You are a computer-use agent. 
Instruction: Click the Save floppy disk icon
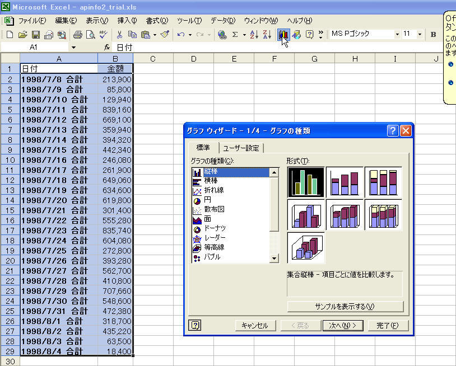point(36,35)
